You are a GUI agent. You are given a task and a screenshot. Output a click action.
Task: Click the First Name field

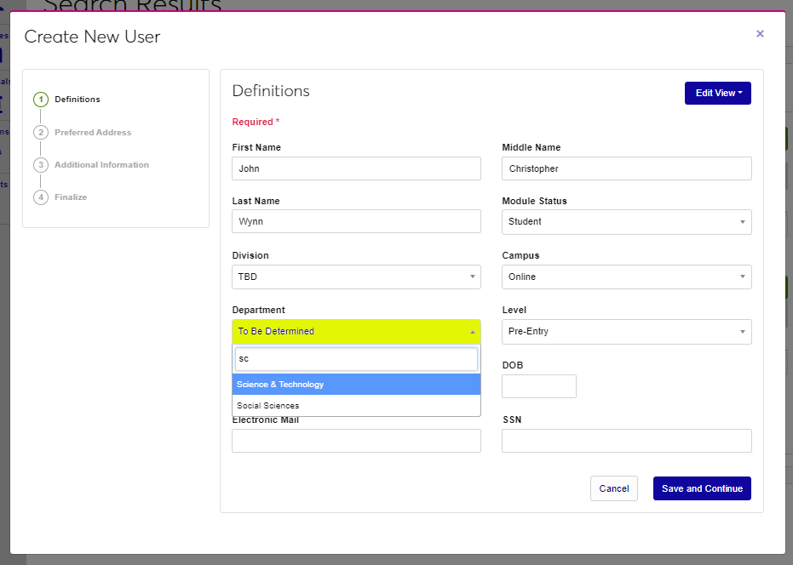coord(356,168)
